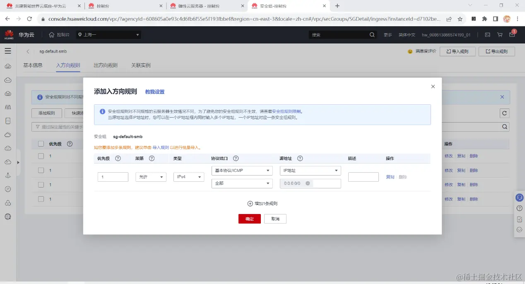This screenshot has width=525, height=284.
Task: Open the 教我设置 guide link
Action: (155, 92)
